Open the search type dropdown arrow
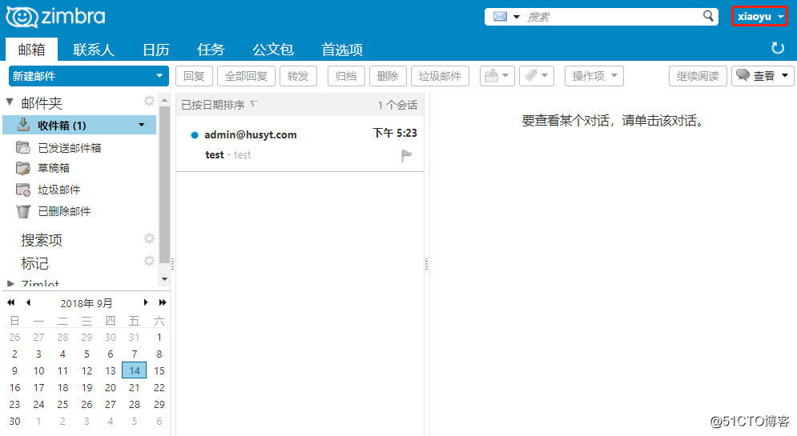 (x=517, y=17)
